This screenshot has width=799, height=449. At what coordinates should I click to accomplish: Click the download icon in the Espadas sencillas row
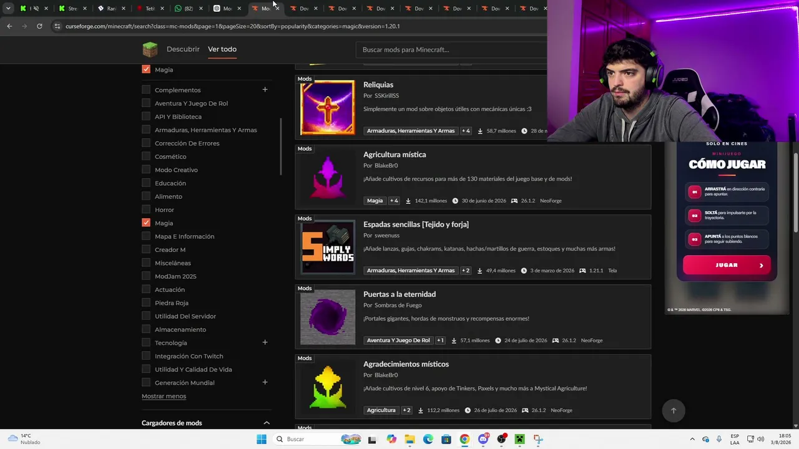(480, 271)
